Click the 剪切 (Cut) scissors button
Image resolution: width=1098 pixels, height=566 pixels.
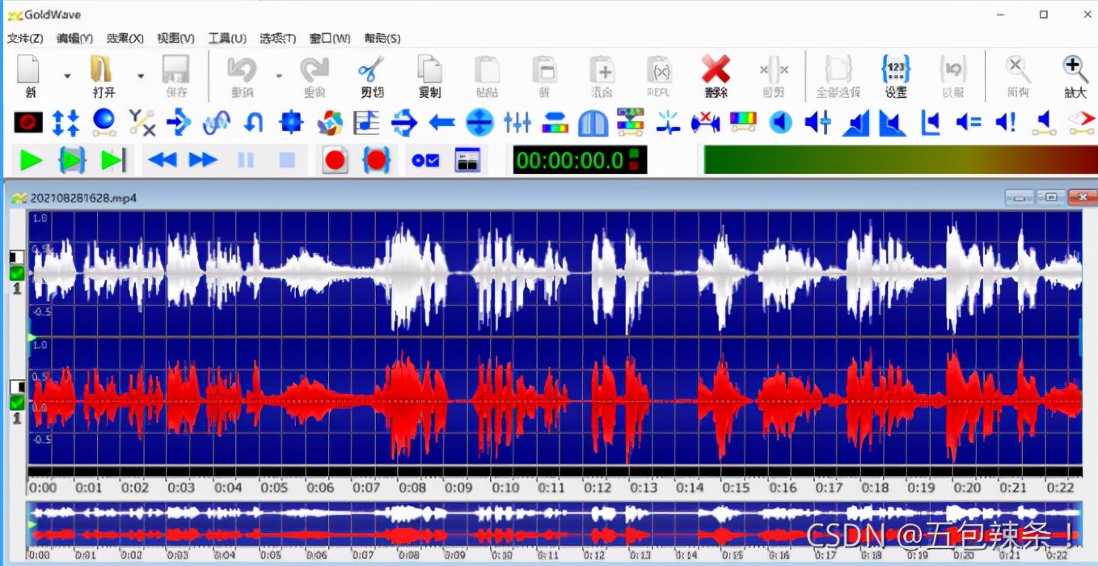point(372,76)
